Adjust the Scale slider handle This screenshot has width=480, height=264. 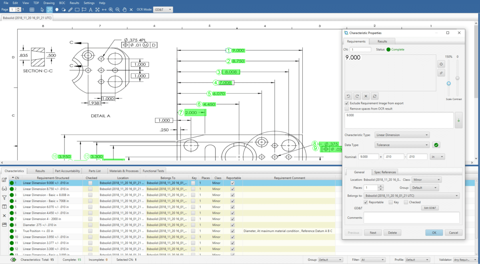click(x=449, y=83)
